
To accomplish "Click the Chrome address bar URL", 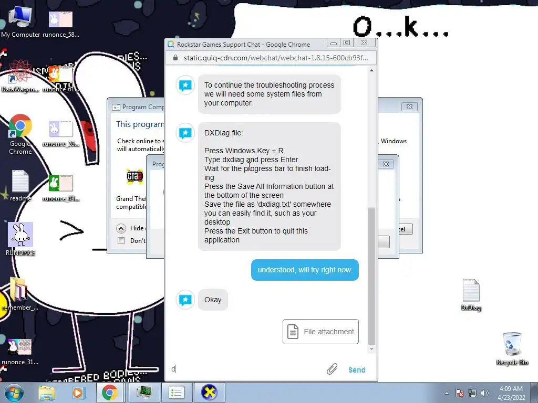I will coord(275,58).
